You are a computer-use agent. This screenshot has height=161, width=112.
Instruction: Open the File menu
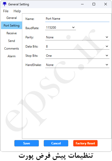(x=6, y=11)
